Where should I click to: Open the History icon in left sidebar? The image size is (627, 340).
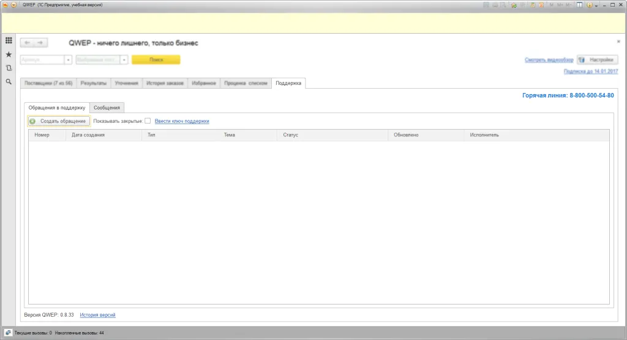9,68
